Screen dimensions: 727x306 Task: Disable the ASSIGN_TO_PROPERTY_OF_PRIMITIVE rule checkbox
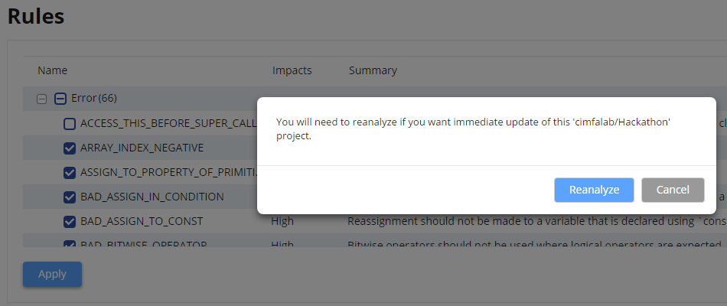click(70, 173)
